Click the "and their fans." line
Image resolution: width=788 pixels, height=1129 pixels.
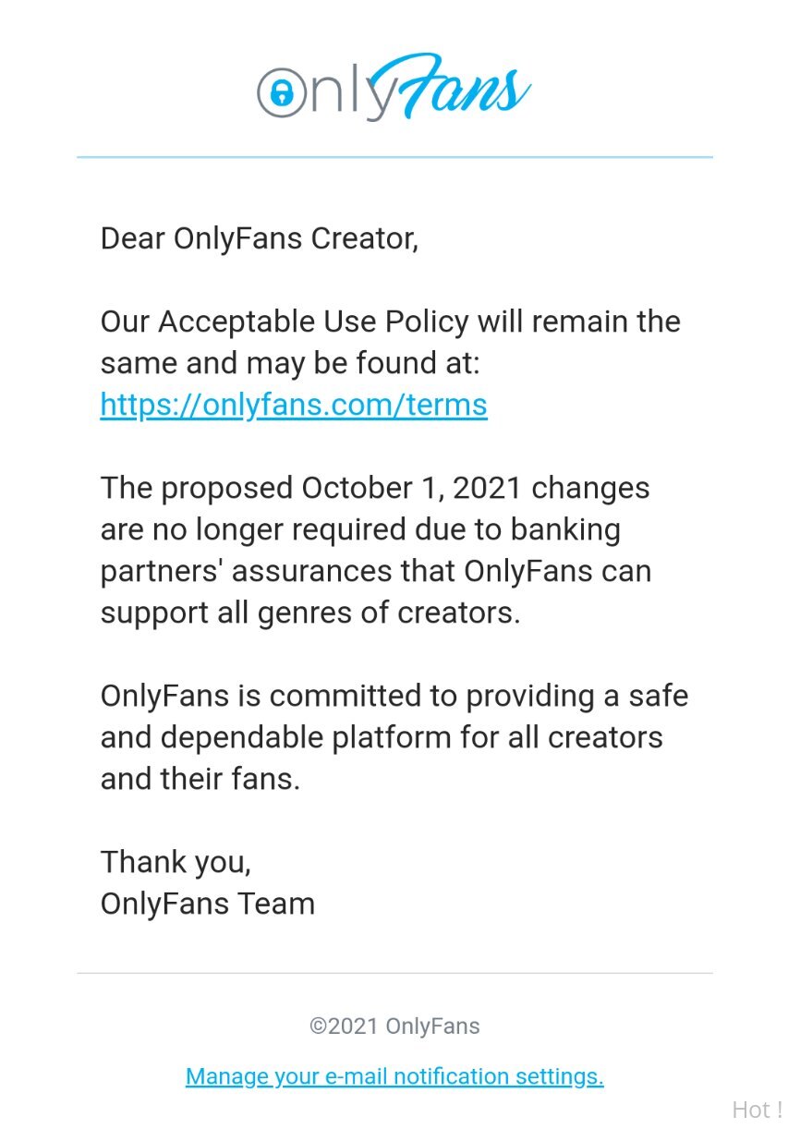pos(200,779)
